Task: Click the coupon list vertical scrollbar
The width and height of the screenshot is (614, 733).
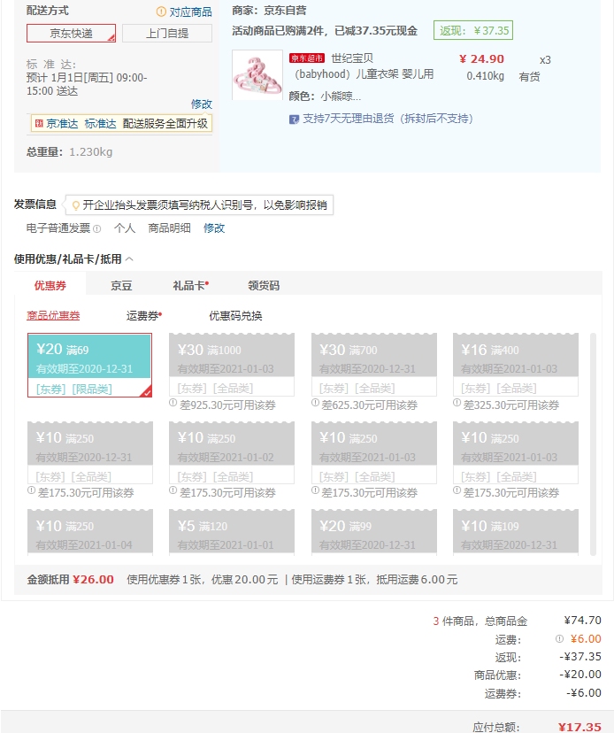Action: pyautogui.click(x=593, y=444)
